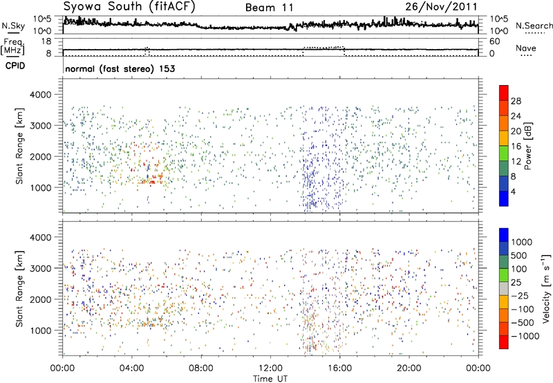Image resolution: width=553 pixels, height=383 pixels.
Task: Click the 08:00 time tick label
Action: [201, 368]
